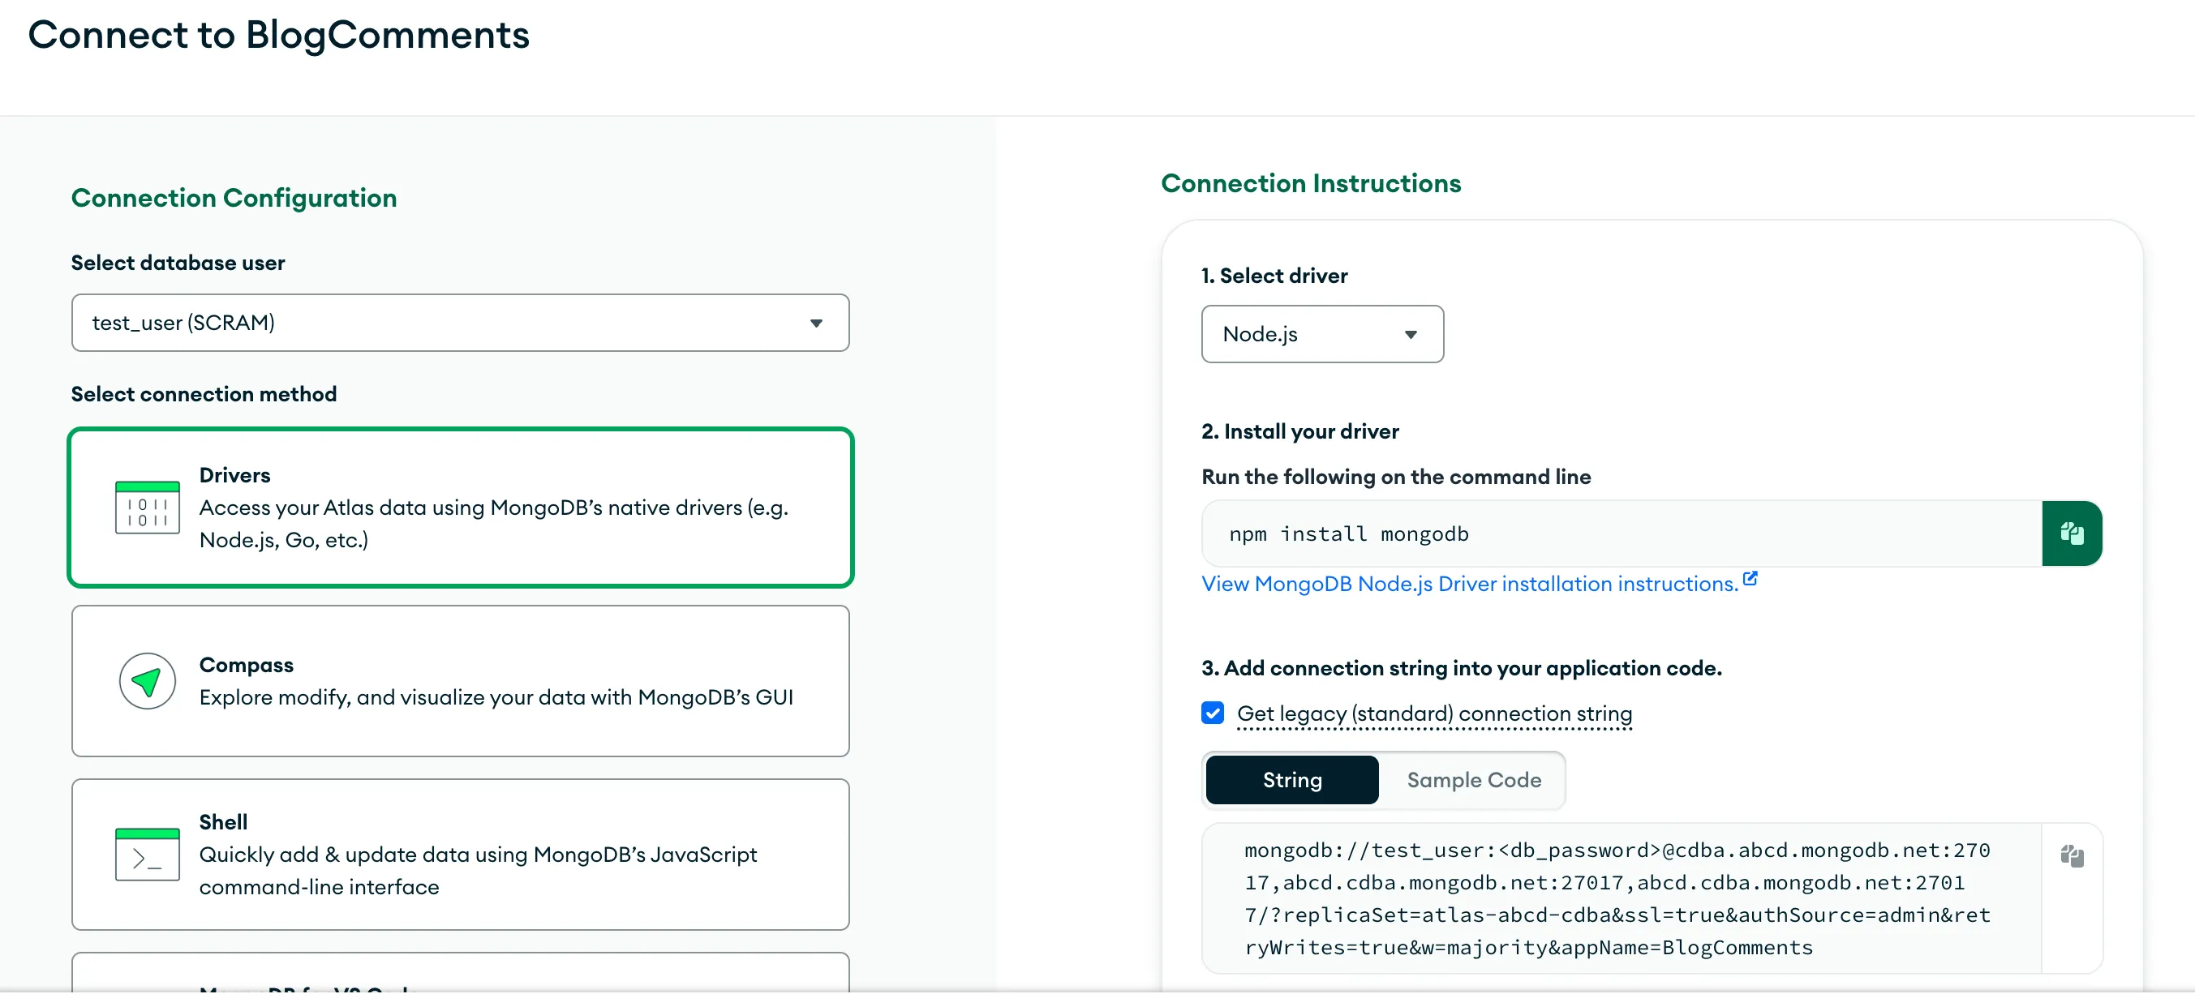Click the legacy (standard) connection string label
The height and width of the screenshot is (994, 2195).
click(1434, 713)
